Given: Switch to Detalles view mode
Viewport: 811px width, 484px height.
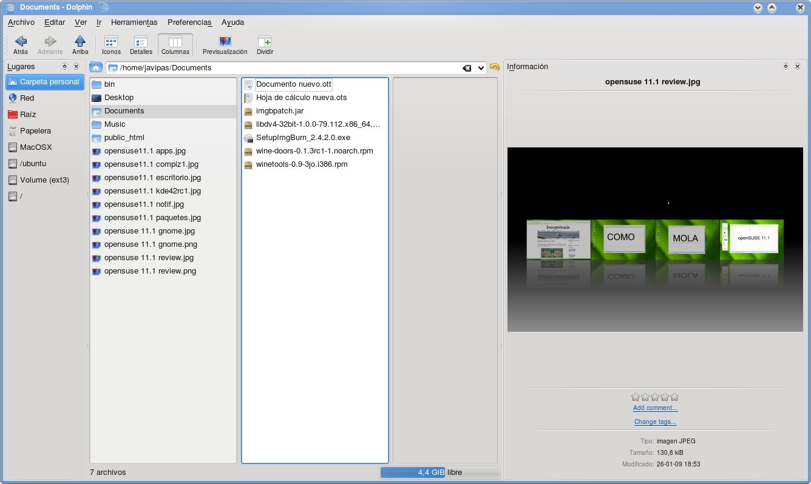Looking at the screenshot, I should click(141, 45).
